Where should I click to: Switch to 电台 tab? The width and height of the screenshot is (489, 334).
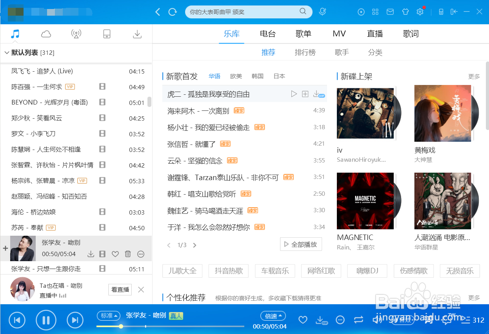267,34
